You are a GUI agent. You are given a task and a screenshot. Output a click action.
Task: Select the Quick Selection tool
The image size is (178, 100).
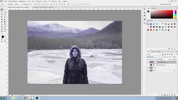pos(5,12)
